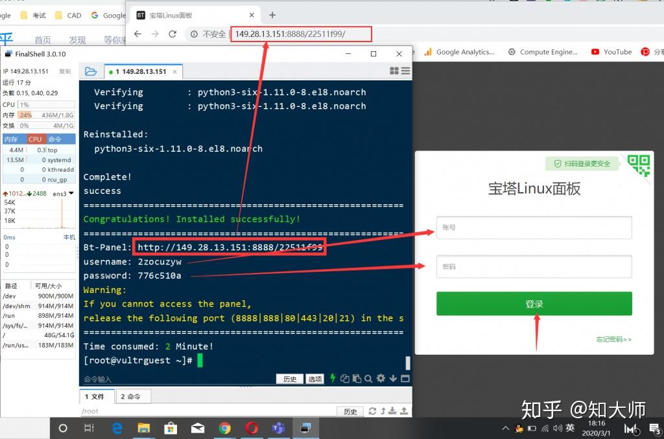Open terminal settings gear icon
664x439 pixels.
[381, 378]
